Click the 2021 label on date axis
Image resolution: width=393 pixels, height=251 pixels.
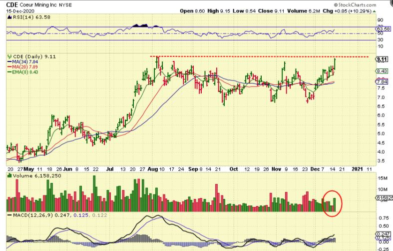pos(358,169)
